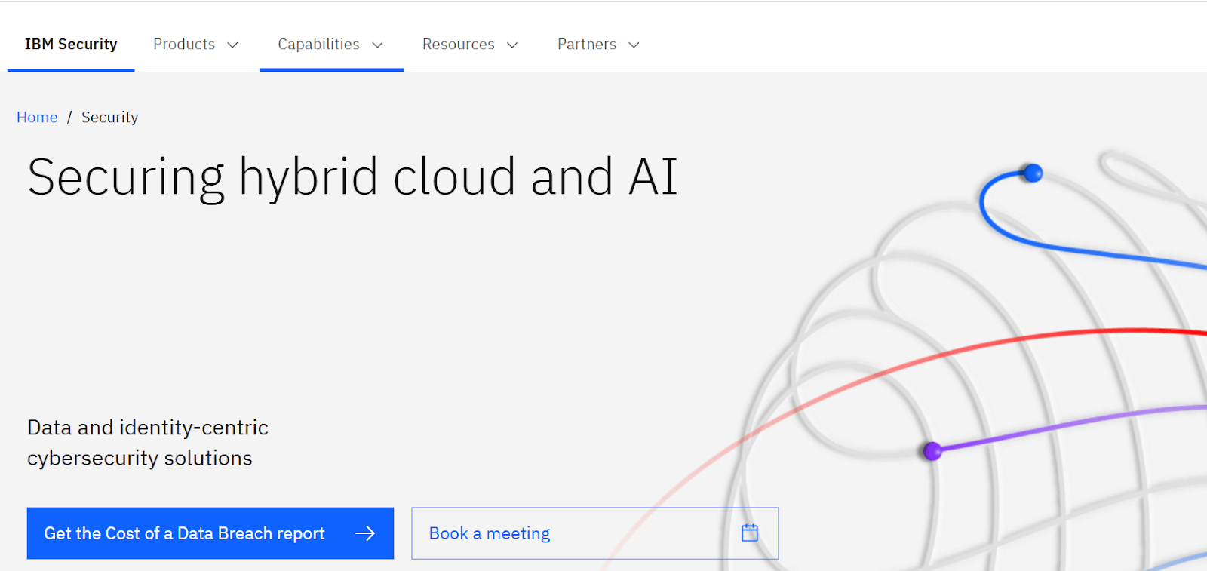Go to the Home breadcrumb link
The width and height of the screenshot is (1207, 571).
37,118
